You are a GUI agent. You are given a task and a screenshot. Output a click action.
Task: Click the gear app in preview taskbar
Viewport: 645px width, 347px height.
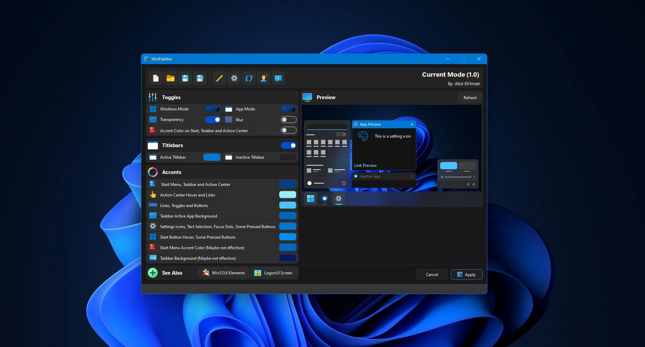click(x=338, y=199)
